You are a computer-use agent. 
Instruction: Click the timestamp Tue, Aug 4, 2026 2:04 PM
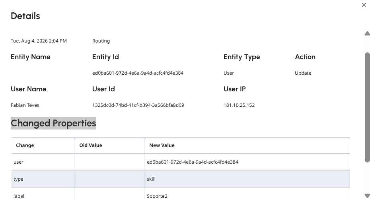point(39,41)
